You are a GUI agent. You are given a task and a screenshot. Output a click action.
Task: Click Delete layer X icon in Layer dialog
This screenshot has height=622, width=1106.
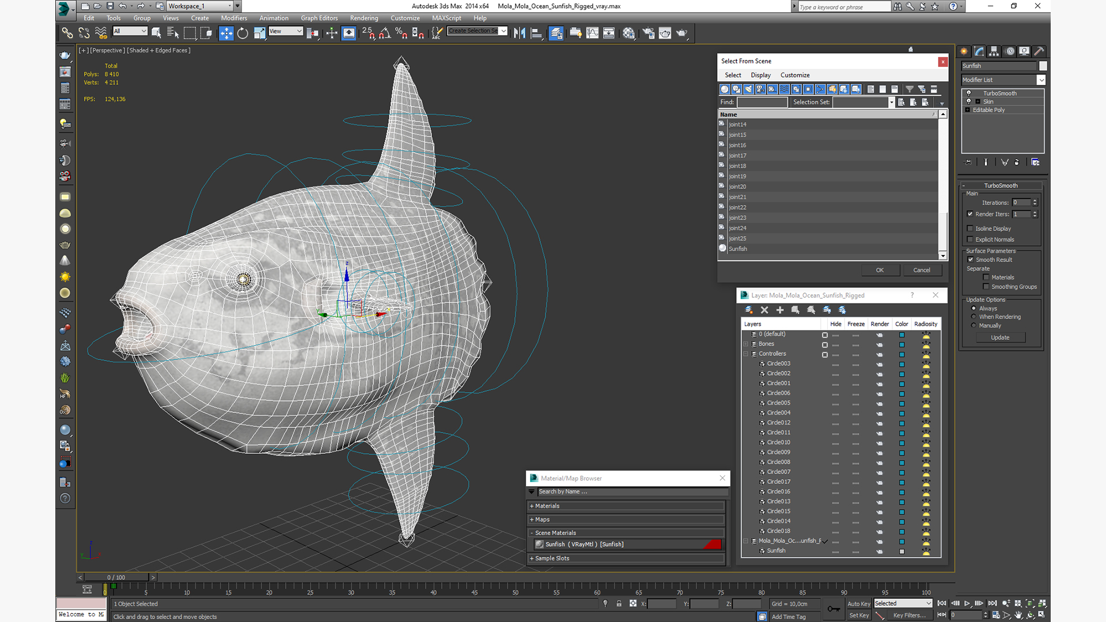(x=764, y=310)
